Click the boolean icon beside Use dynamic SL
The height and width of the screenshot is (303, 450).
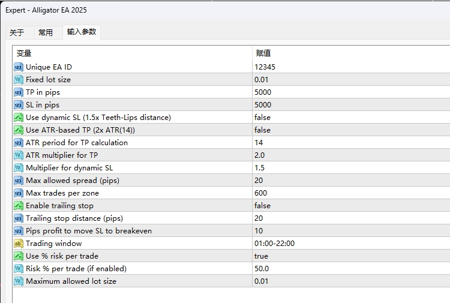pos(19,118)
